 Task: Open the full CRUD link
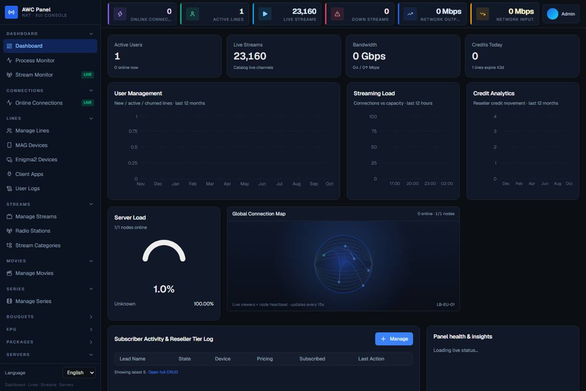(163, 372)
